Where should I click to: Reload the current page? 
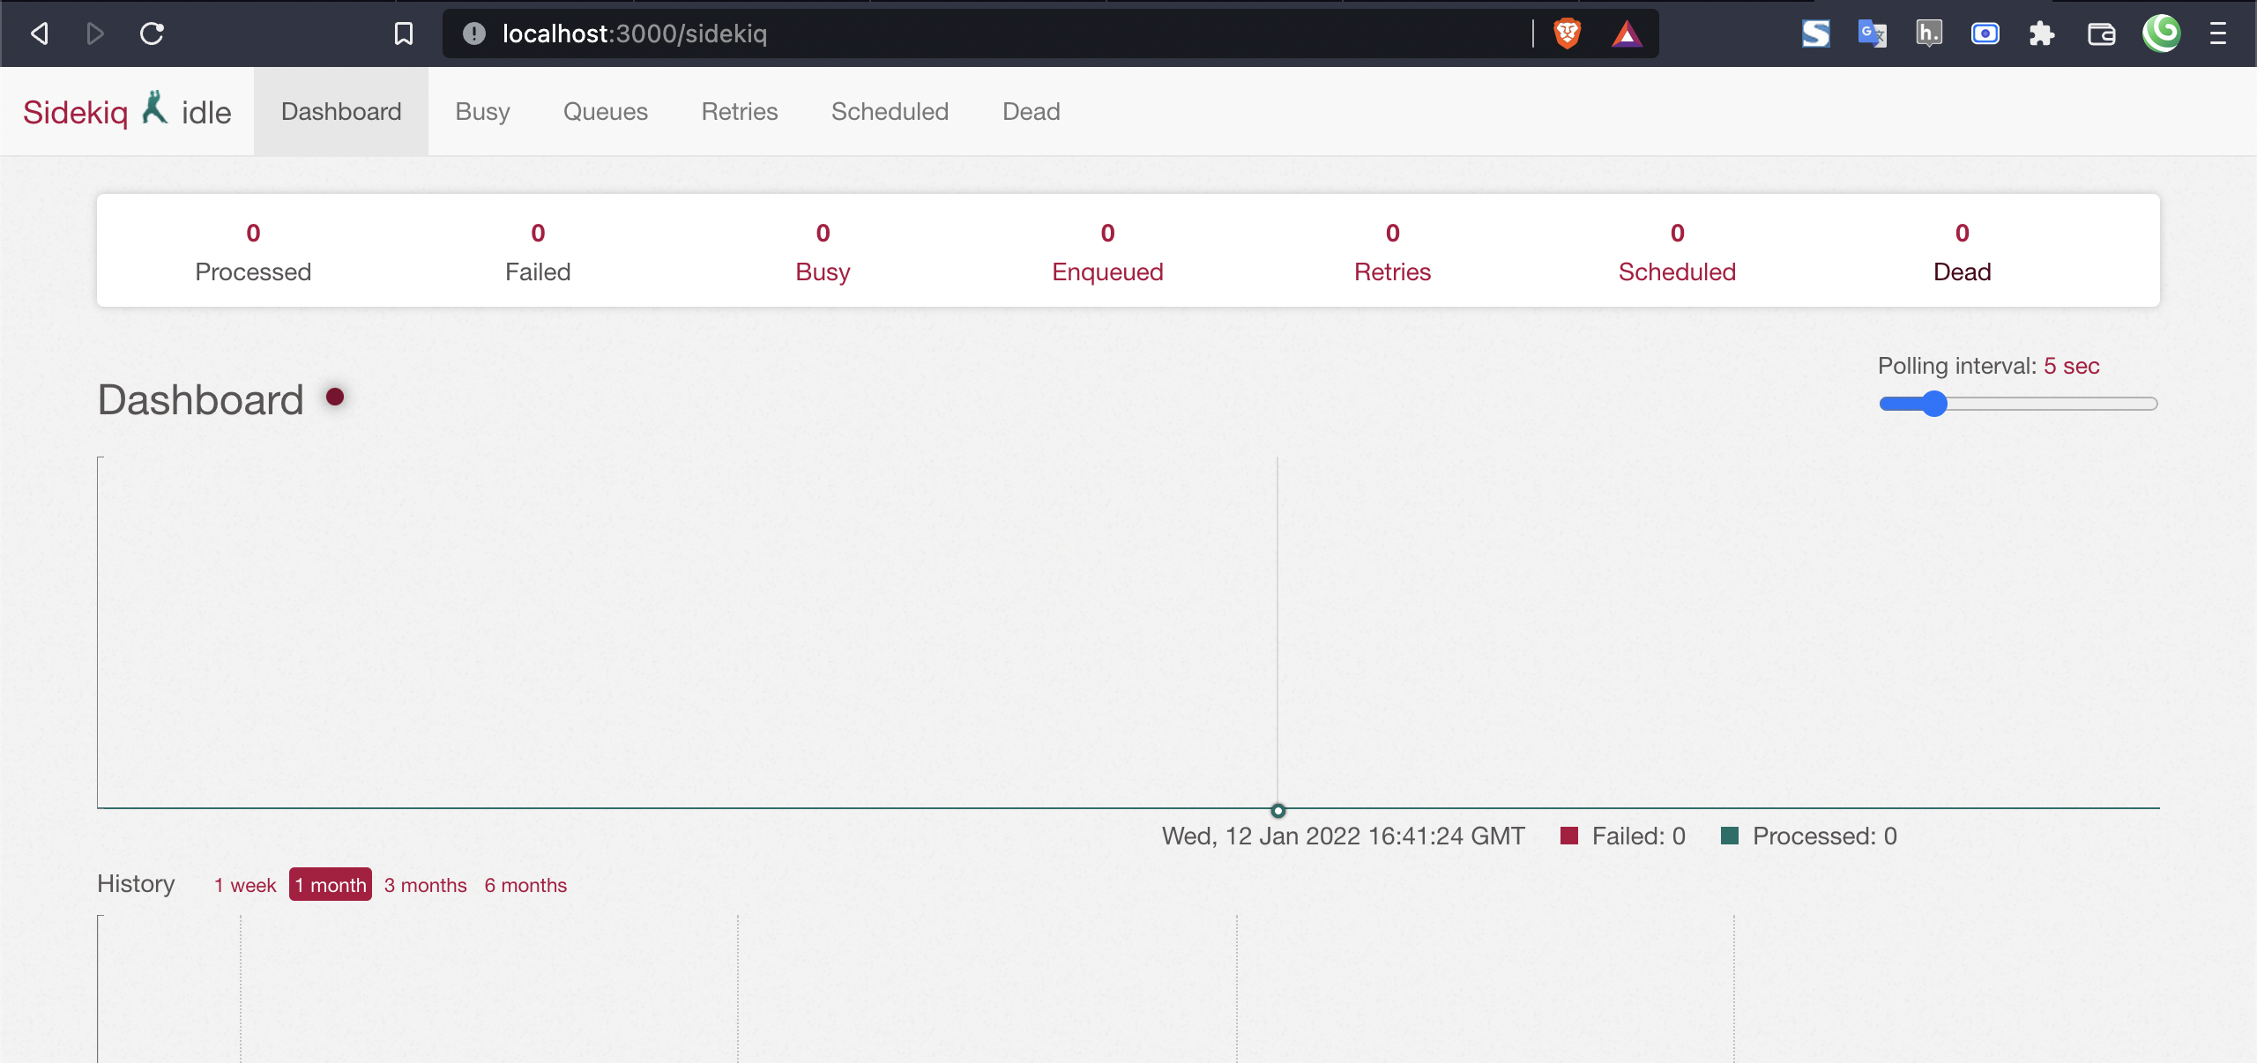pyautogui.click(x=152, y=33)
